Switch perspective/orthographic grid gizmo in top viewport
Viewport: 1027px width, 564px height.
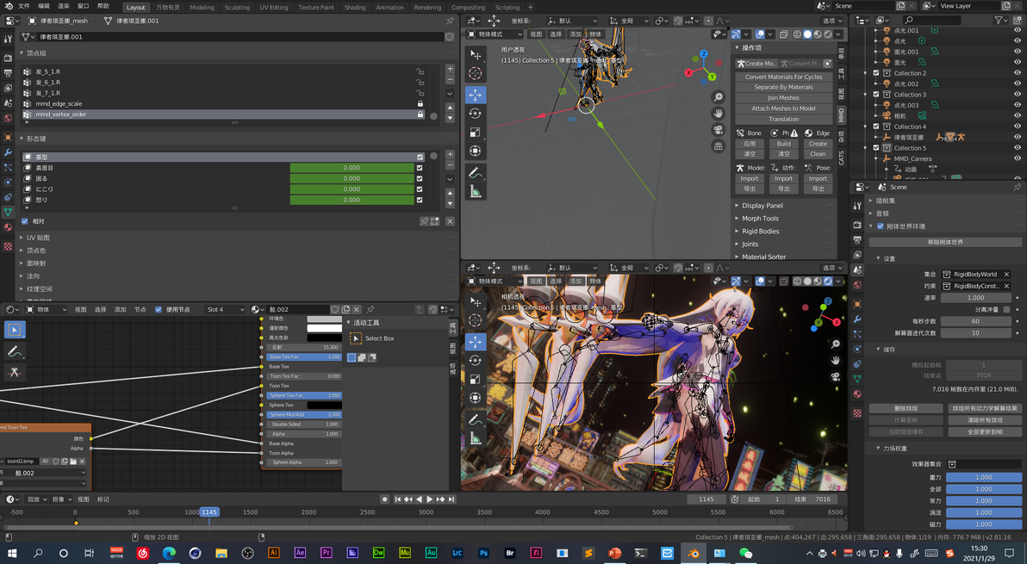718,146
